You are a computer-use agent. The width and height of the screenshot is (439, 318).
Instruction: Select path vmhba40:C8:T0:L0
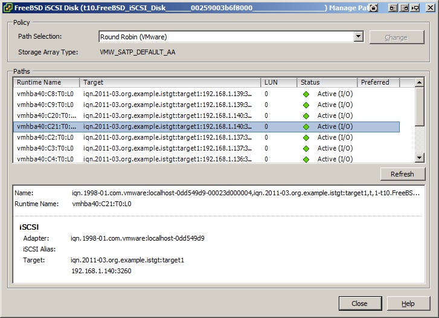[x=207, y=94]
